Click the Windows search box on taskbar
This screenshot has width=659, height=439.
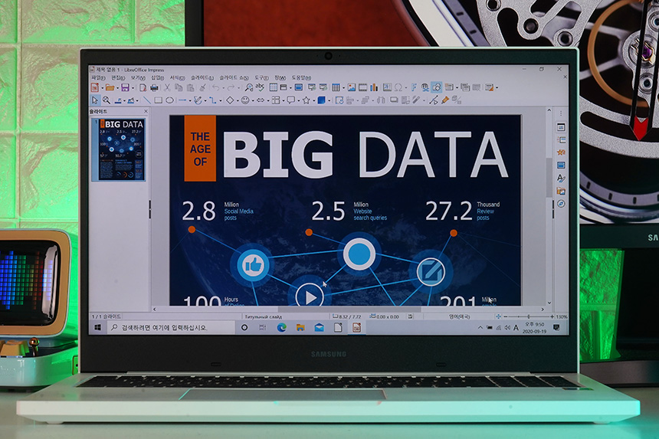170,328
